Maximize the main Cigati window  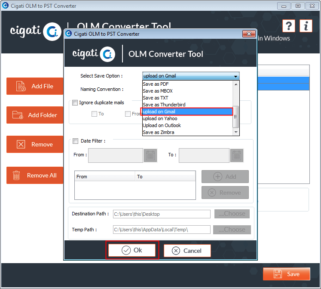(x=298, y=6)
